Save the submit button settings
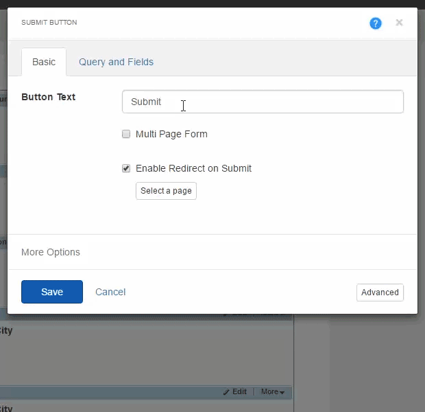The image size is (425, 412). click(52, 292)
